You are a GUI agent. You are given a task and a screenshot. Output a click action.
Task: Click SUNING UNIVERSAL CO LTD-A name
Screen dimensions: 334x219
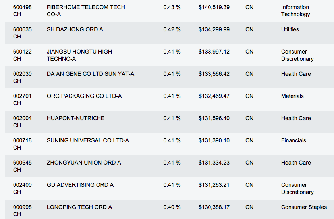pos(88,140)
